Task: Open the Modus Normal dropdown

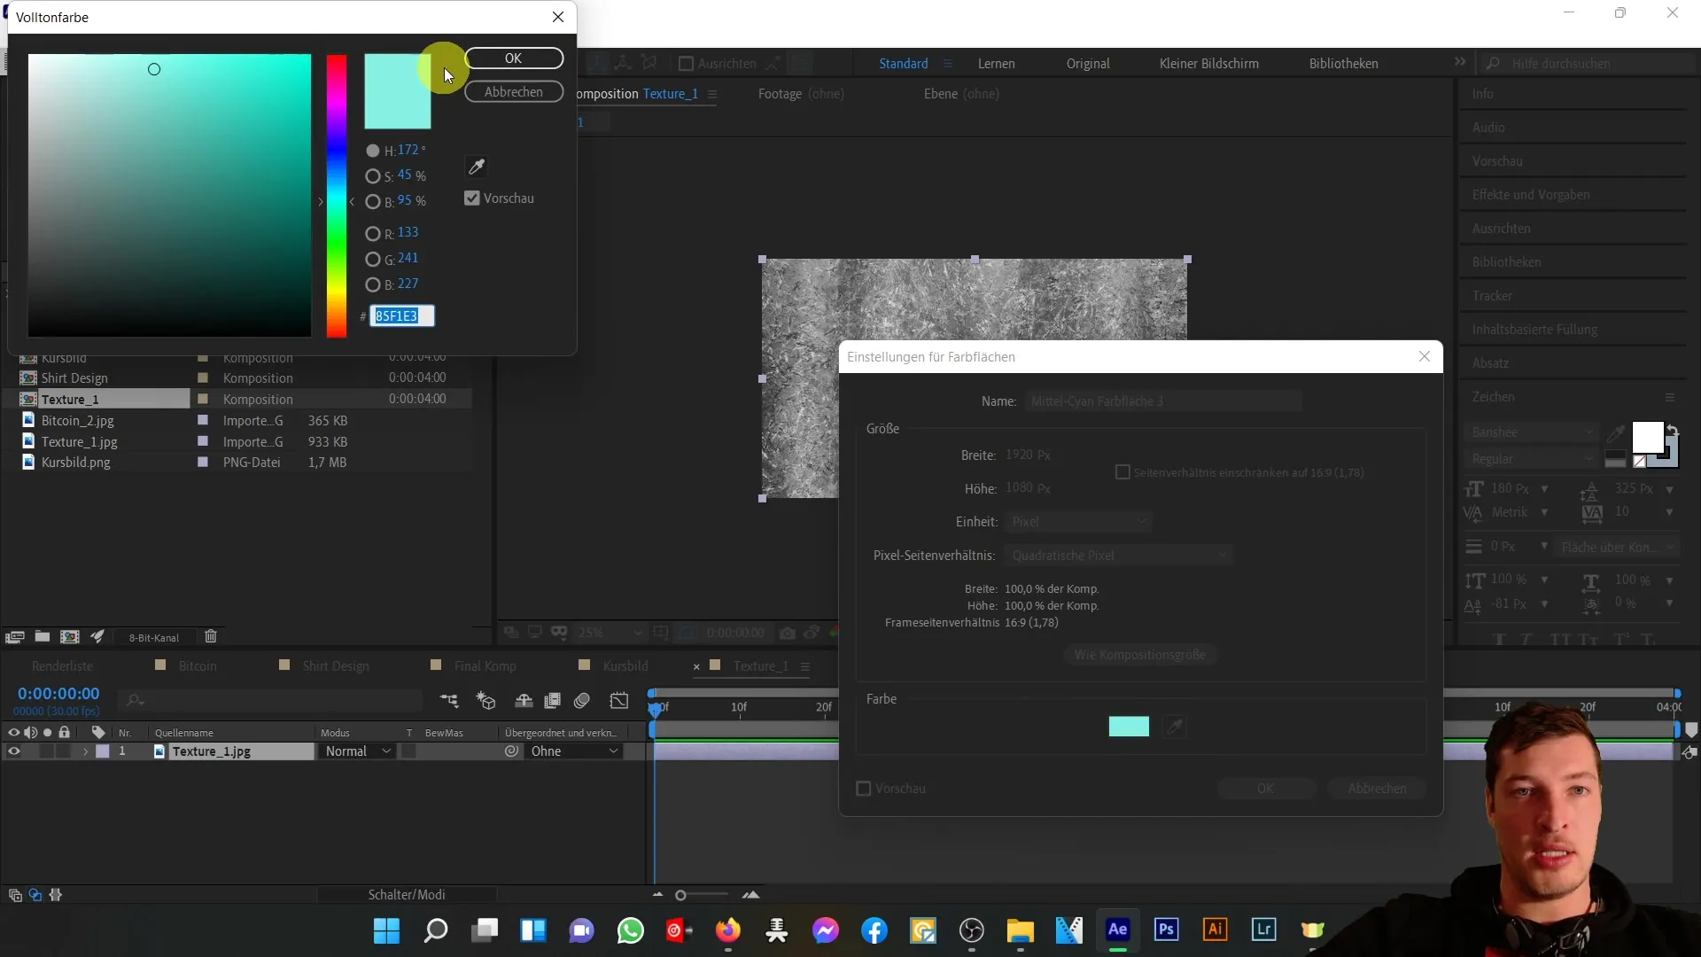Action: pos(358,751)
